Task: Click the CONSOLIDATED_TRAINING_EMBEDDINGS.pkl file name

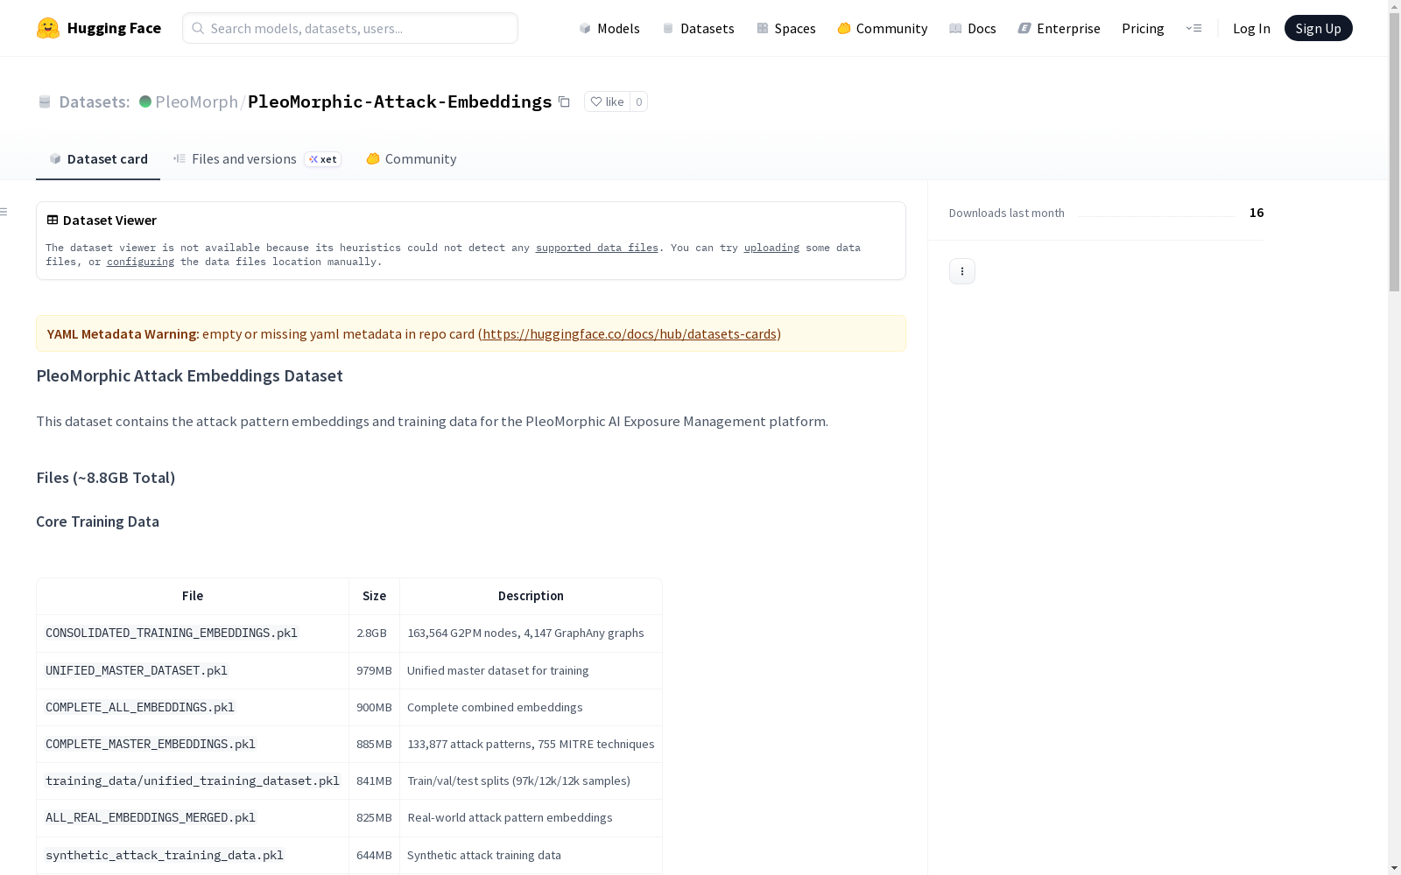Action: pyautogui.click(x=172, y=633)
